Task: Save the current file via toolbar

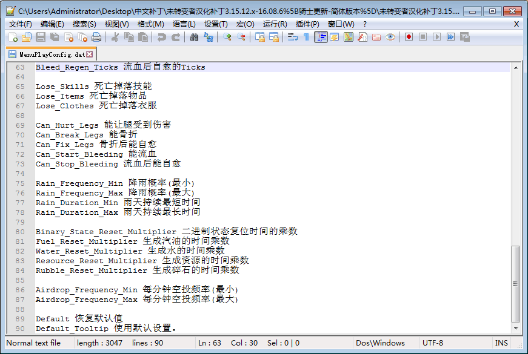Action: [x=41, y=37]
